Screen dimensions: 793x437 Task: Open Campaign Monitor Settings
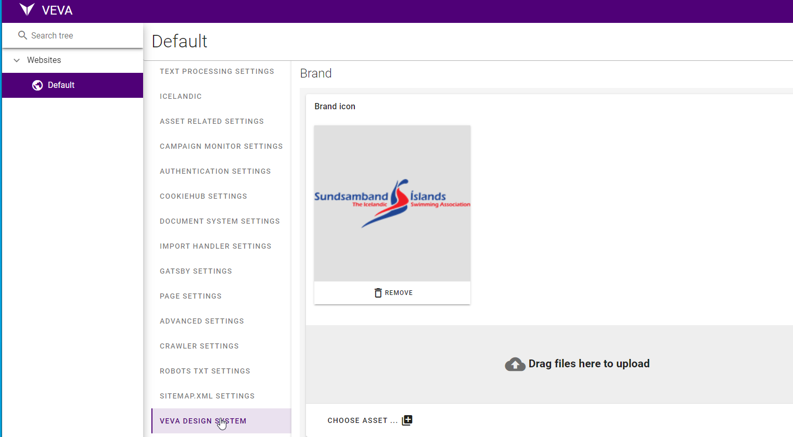tap(221, 146)
